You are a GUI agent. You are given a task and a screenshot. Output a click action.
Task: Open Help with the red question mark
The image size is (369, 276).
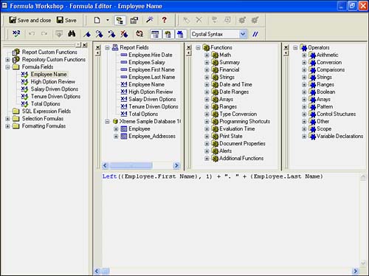pyautogui.click(x=165, y=20)
